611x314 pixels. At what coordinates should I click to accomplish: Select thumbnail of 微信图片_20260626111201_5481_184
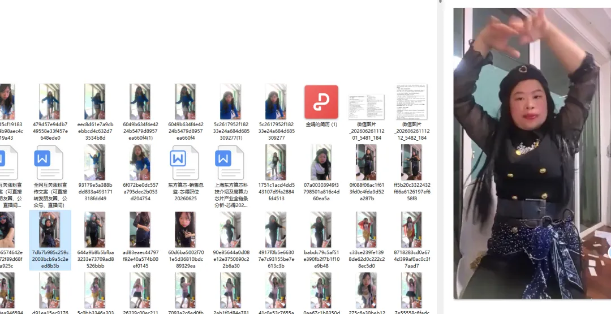366,107
